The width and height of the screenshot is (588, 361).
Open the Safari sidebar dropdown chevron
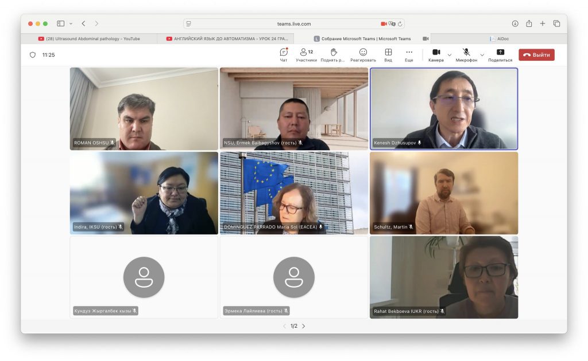pos(71,23)
